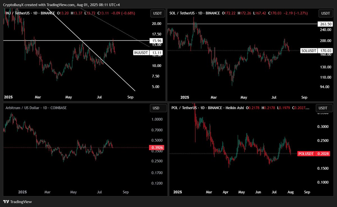The image size is (337, 207).
Task: Click the Jul date label on SOL chart
Action: 274,97
